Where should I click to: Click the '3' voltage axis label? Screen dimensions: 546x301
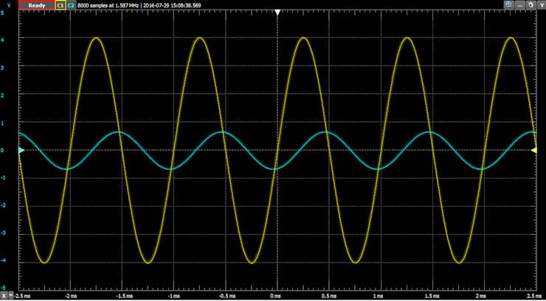coord(2,68)
